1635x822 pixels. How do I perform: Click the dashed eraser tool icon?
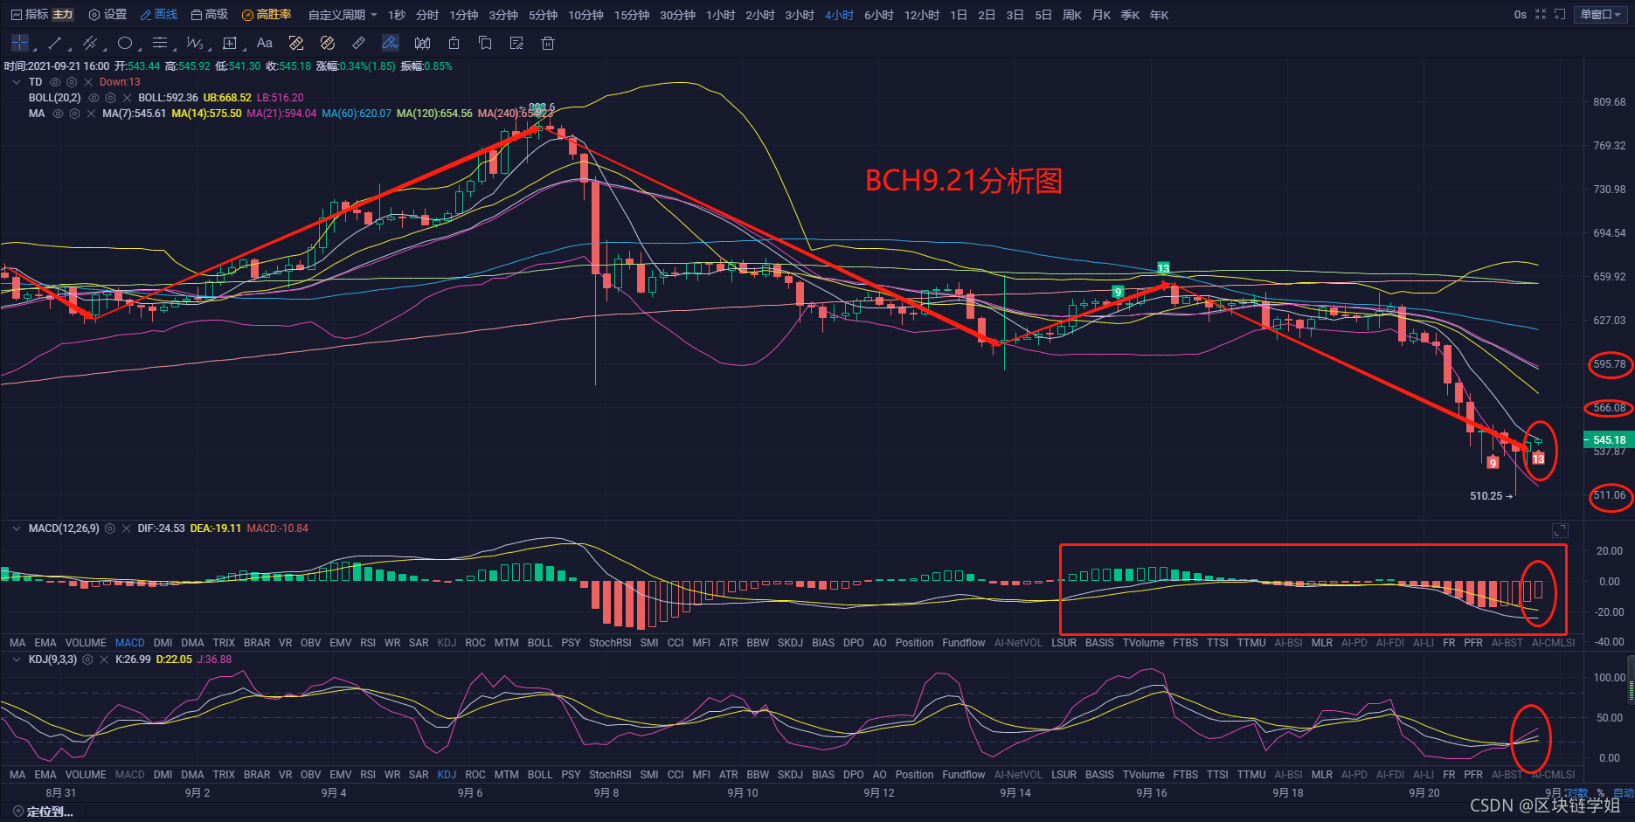click(296, 43)
